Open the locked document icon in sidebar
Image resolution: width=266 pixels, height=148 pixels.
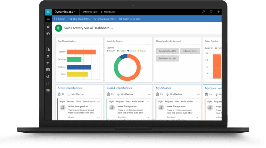point(48,49)
